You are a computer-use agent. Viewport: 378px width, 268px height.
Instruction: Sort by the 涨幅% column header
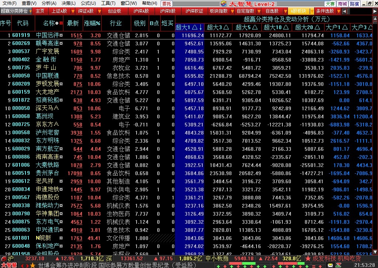(x=92, y=23)
